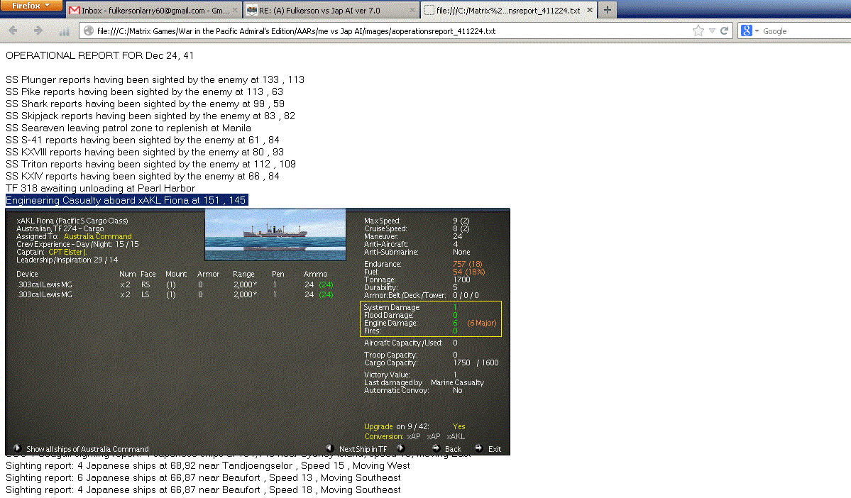
Task: Click OPERATIONAL REPORT FOR Dec 24 heading
Action: 99,55
